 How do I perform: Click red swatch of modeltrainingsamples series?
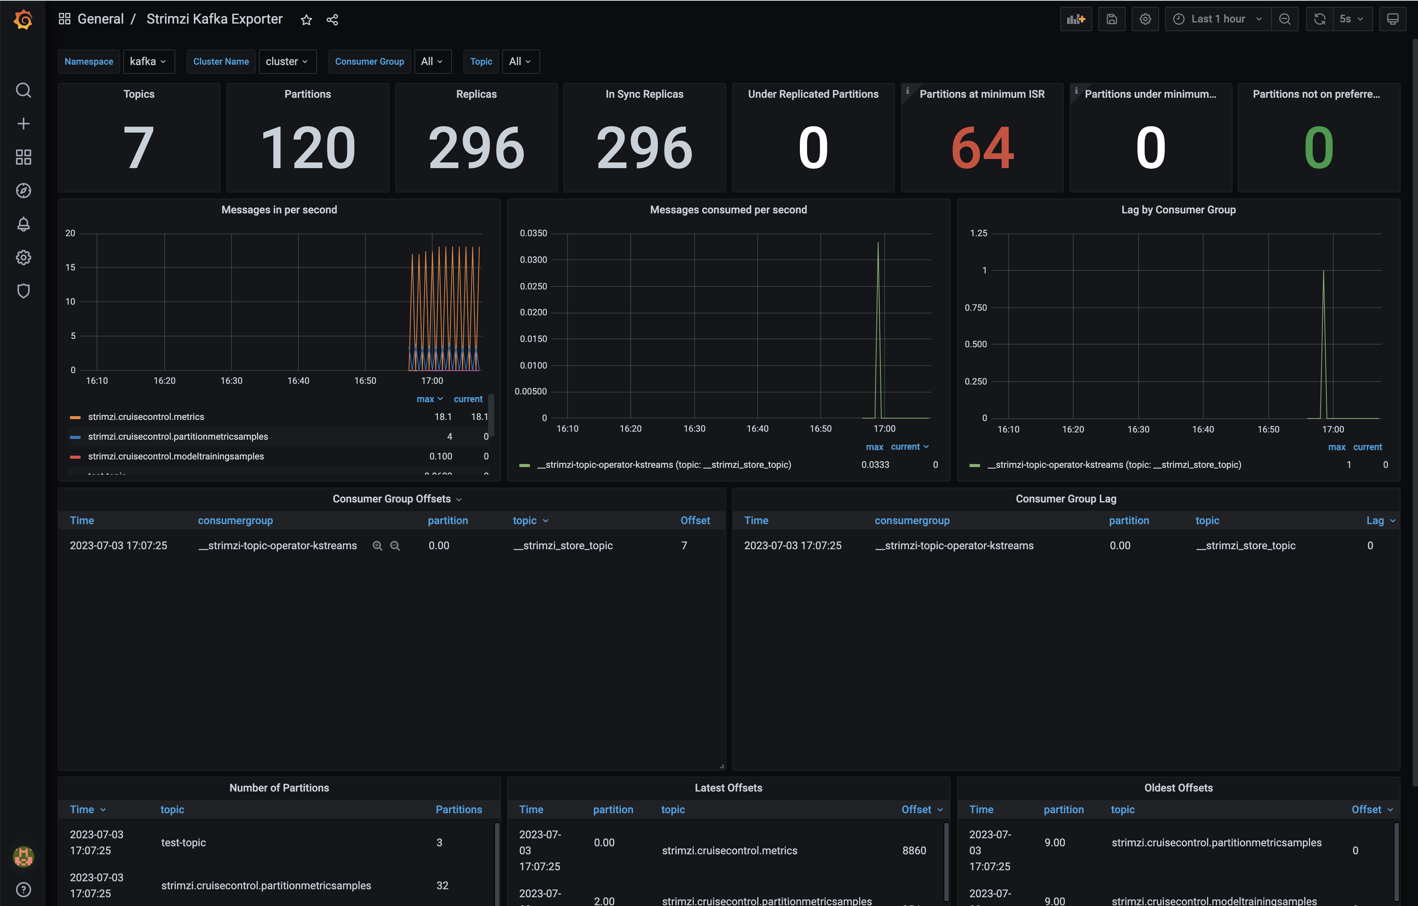click(75, 456)
